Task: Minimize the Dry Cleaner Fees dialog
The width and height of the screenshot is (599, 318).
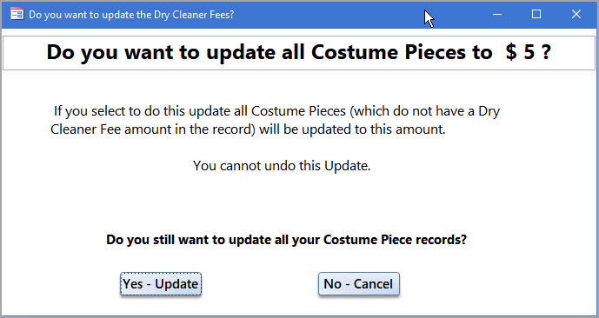Action: click(497, 15)
